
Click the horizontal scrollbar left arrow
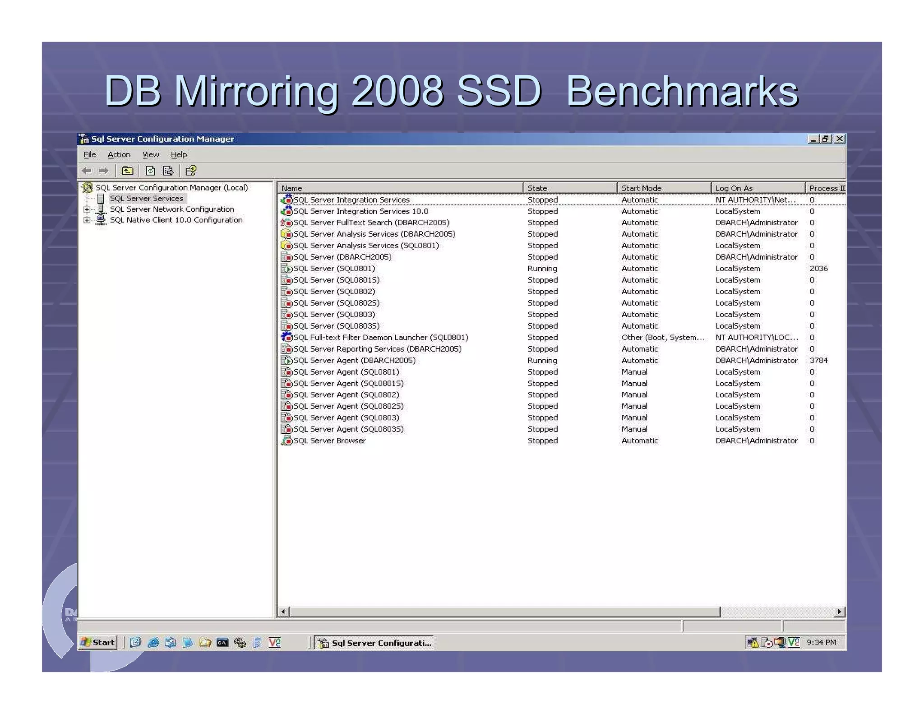point(283,612)
